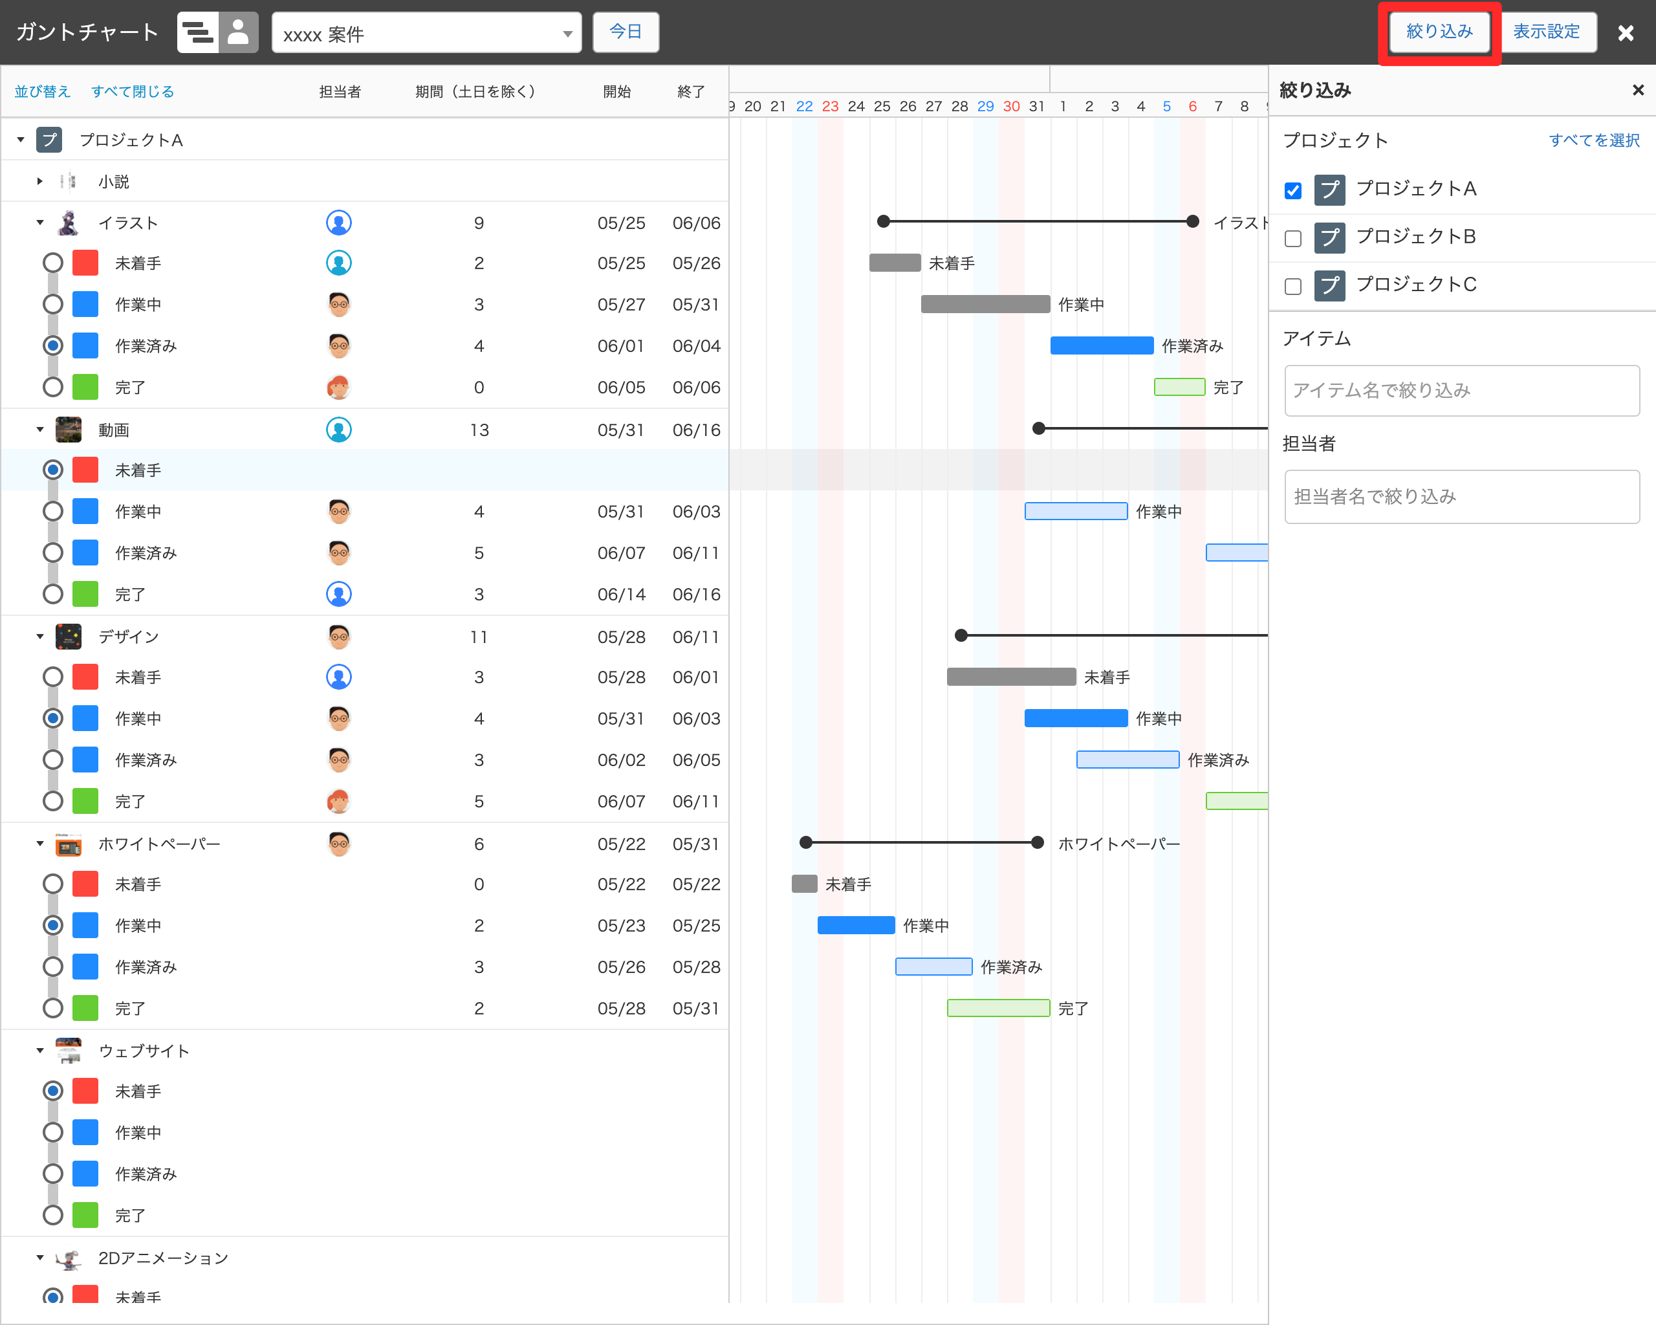Click the glasses avatar on the デザイン row
Screen dimensions: 1656x1325
click(x=339, y=637)
